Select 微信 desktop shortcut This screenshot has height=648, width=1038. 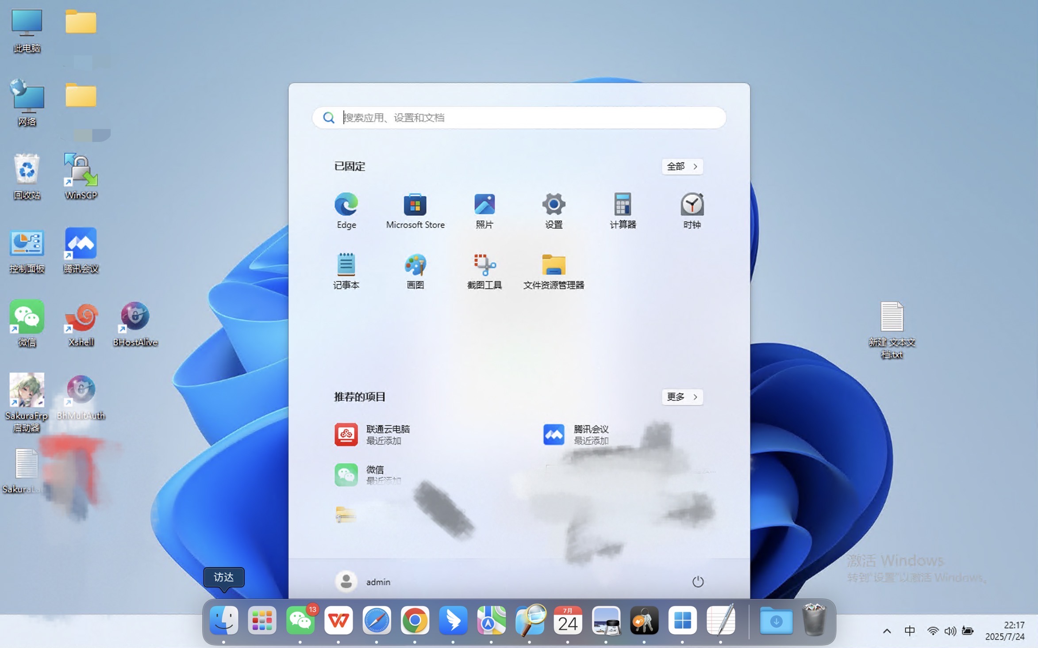[x=27, y=324]
